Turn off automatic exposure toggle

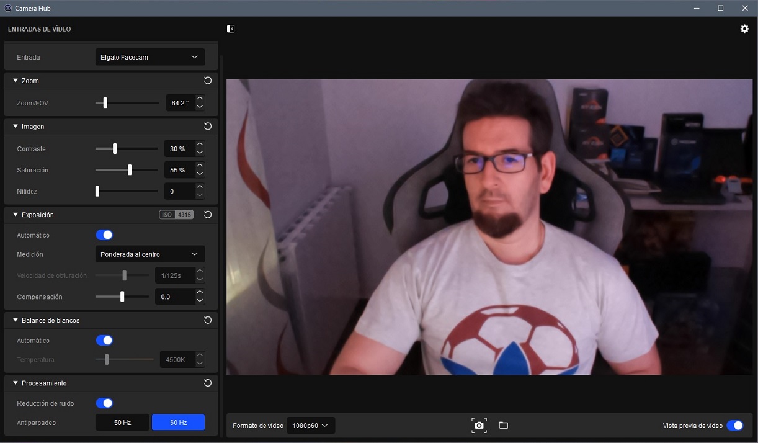coord(104,235)
